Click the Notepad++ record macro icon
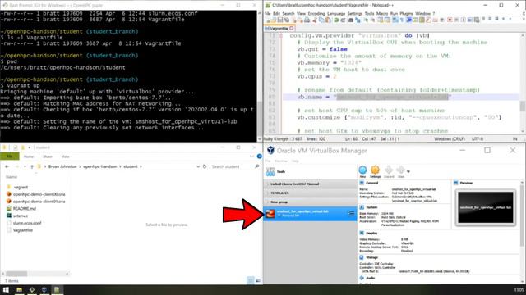 pos(450,20)
